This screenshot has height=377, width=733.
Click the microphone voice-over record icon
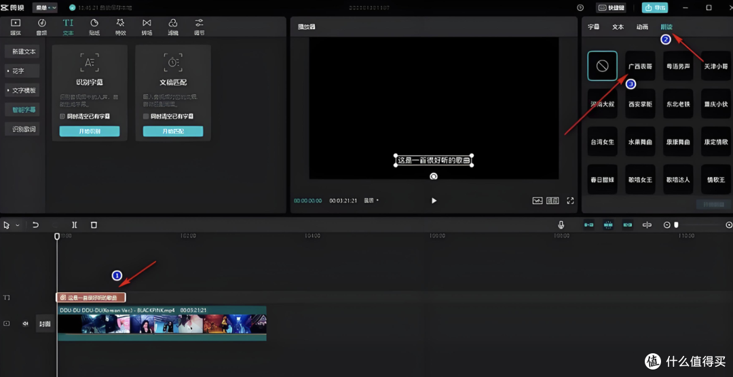(x=561, y=225)
